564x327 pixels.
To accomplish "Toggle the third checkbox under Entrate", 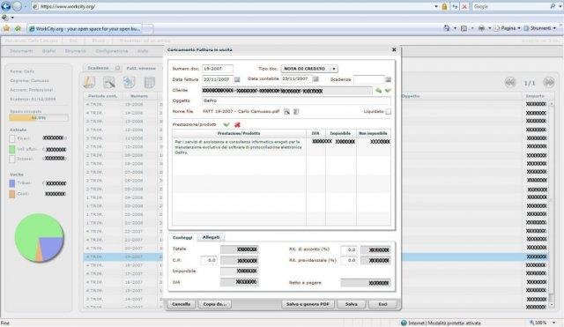I will (12, 159).
